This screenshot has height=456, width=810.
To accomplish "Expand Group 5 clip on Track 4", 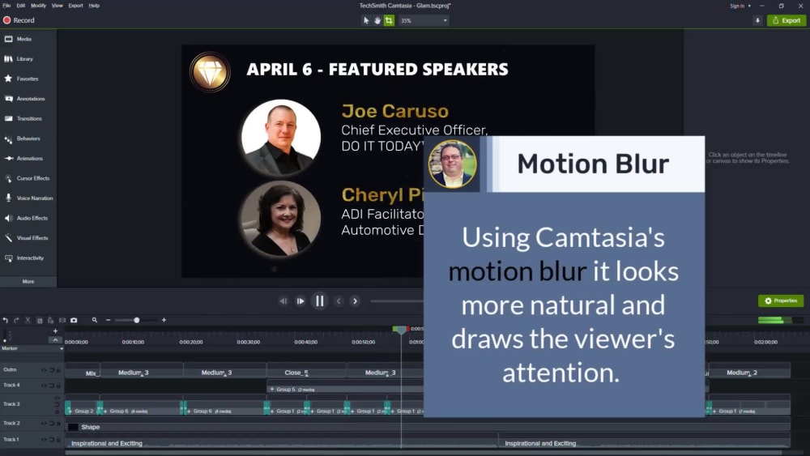I will pos(272,390).
